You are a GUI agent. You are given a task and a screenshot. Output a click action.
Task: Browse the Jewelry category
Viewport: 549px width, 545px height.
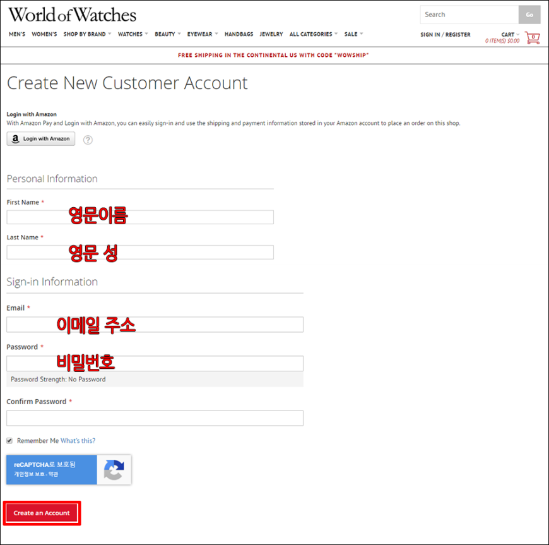(x=271, y=34)
